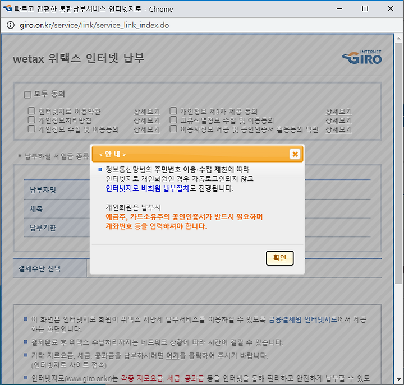Image resolution: width=404 pixels, height=385 pixels.
Task: Click the 세목 row label
Action: [36, 208]
